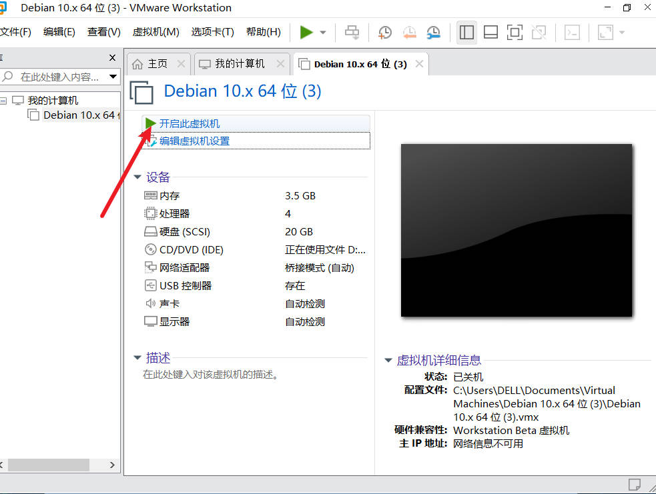Click the 编辑虚拟机设置 link
The height and width of the screenshot is (494, 656).
pyautogui.click(x=194, y=141)
